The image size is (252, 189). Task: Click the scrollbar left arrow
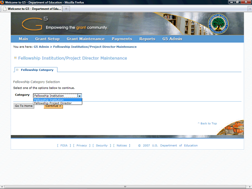[2, 187]
